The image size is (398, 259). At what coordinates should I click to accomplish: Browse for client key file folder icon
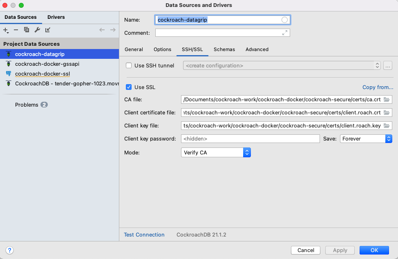coord(387,125)
